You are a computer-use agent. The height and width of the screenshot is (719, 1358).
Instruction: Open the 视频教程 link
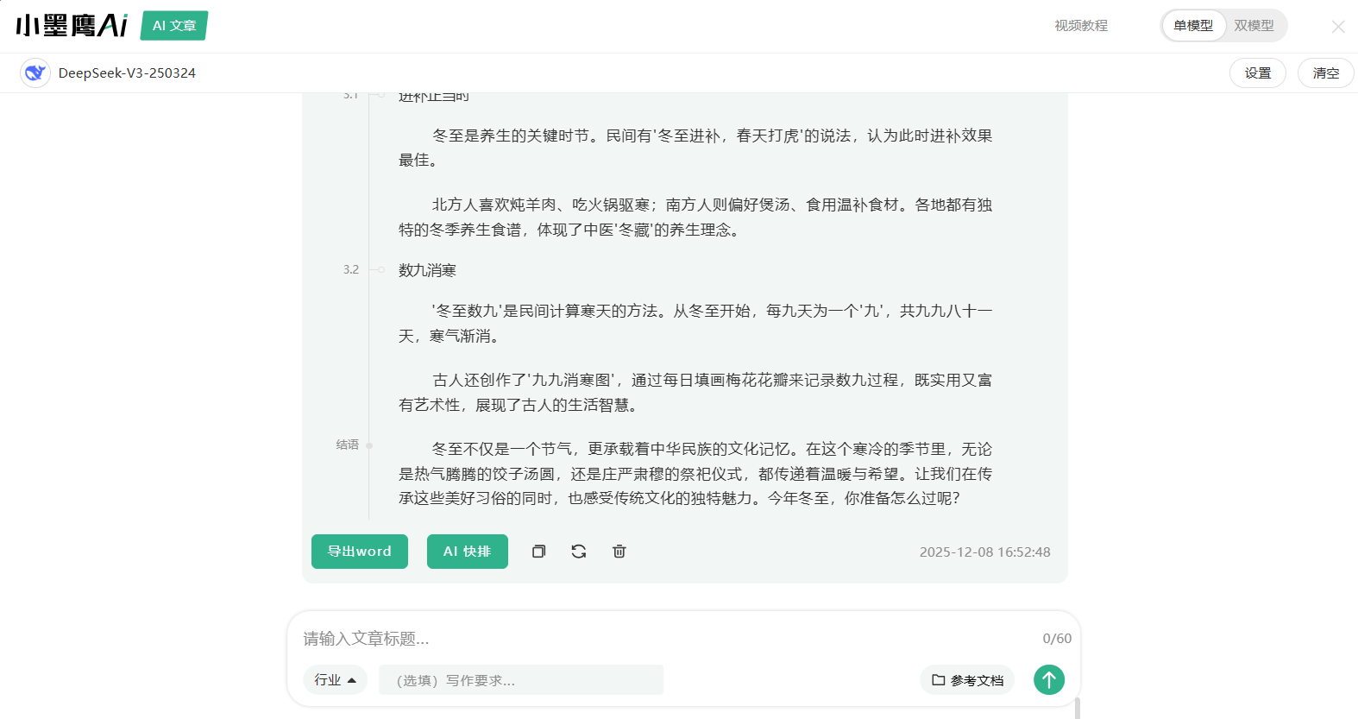(1081, 26)
